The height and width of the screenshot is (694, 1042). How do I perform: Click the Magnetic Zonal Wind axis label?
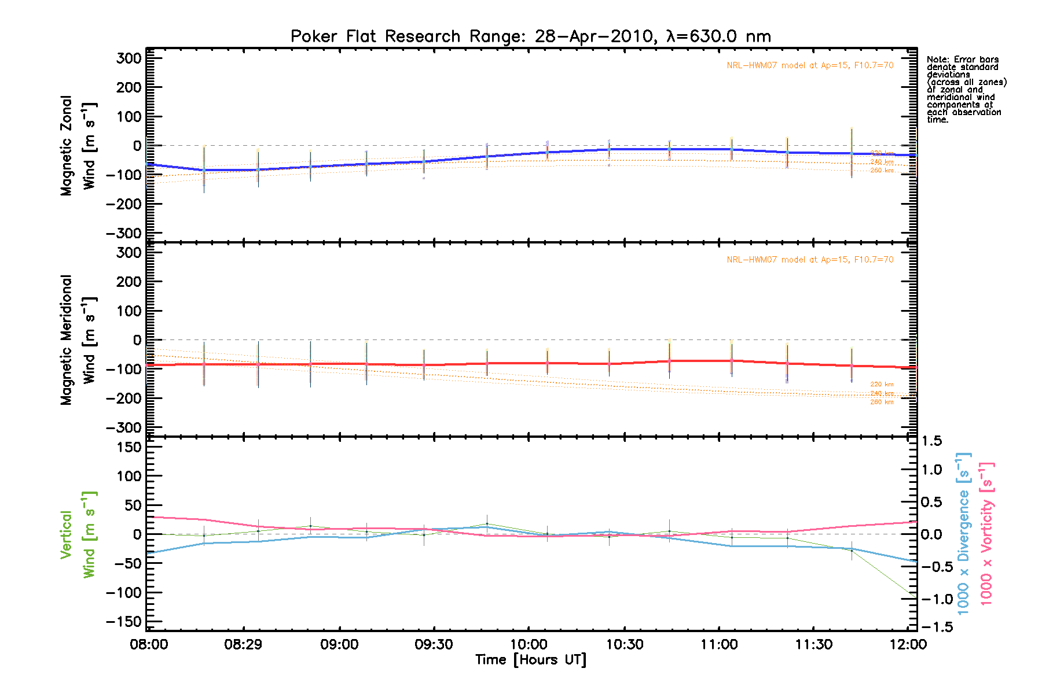[x=78, y=146]
